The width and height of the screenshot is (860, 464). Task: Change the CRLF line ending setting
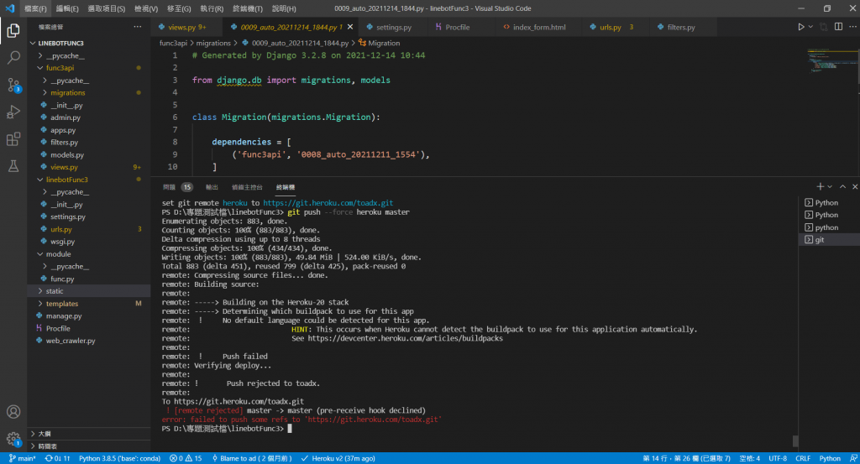(802, 458)
